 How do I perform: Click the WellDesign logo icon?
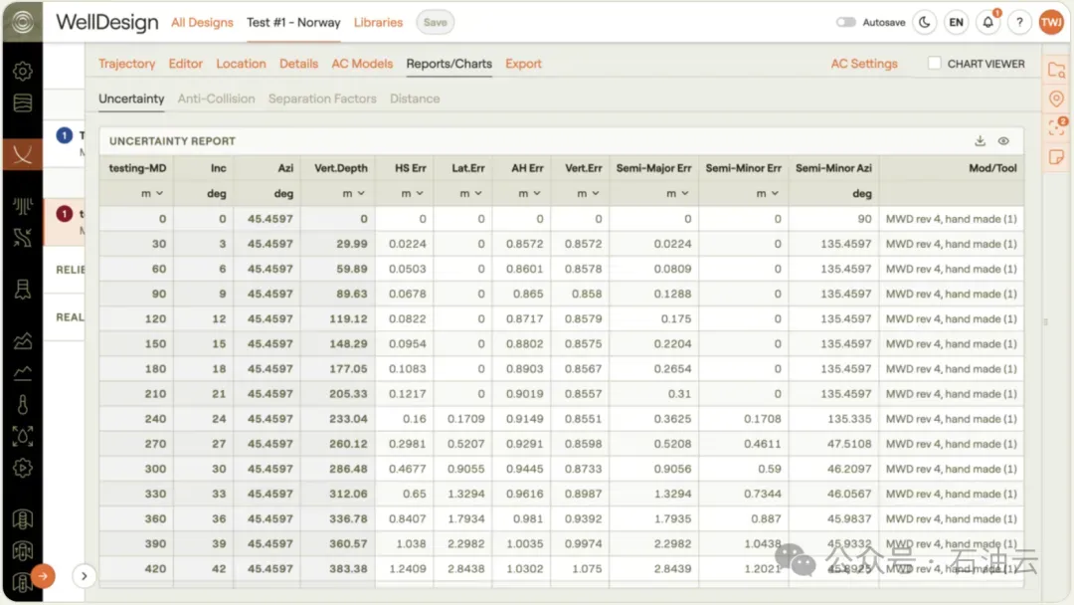(22, 22)
